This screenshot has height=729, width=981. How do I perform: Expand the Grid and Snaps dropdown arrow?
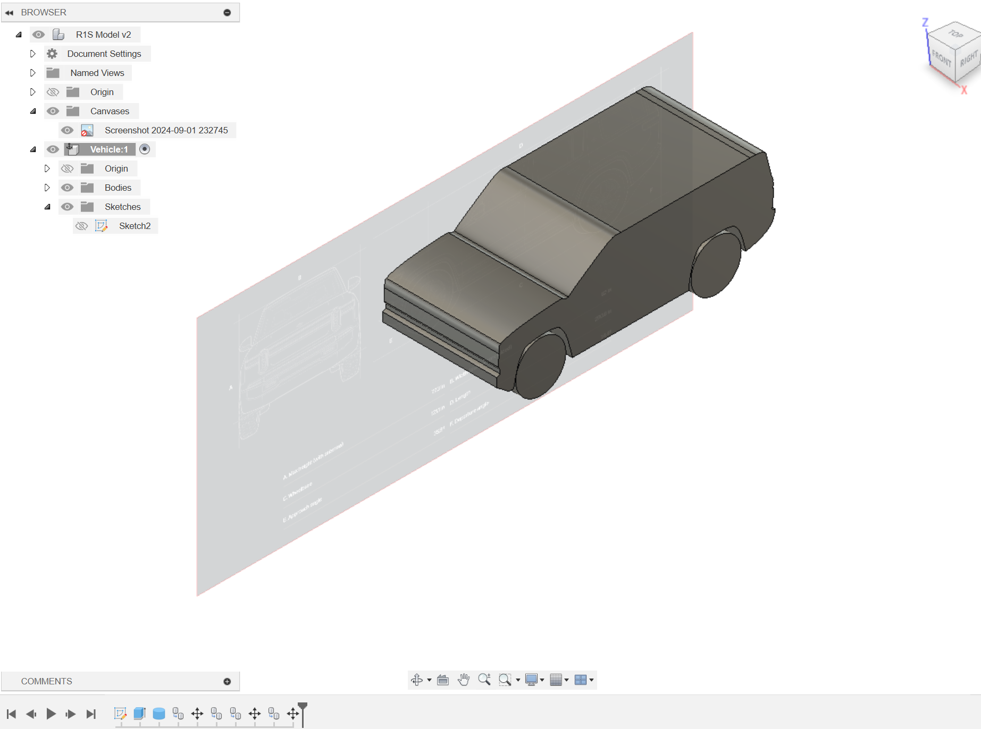[x=566, y=680]
